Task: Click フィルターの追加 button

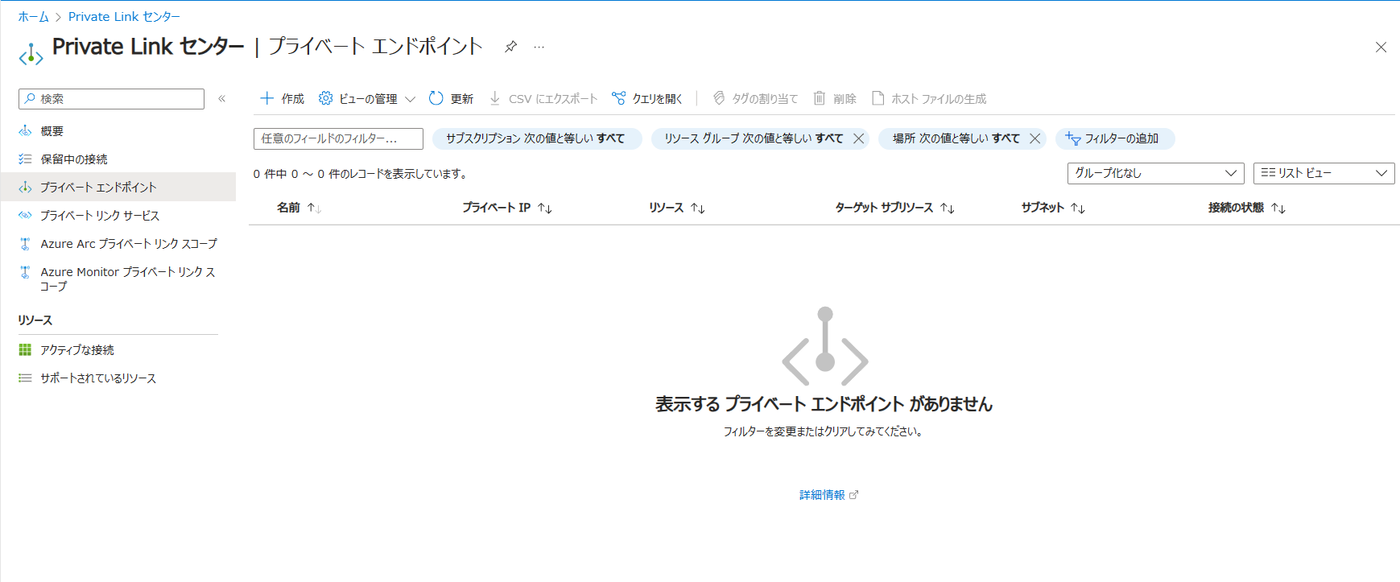Action: tap(1115, 138)
